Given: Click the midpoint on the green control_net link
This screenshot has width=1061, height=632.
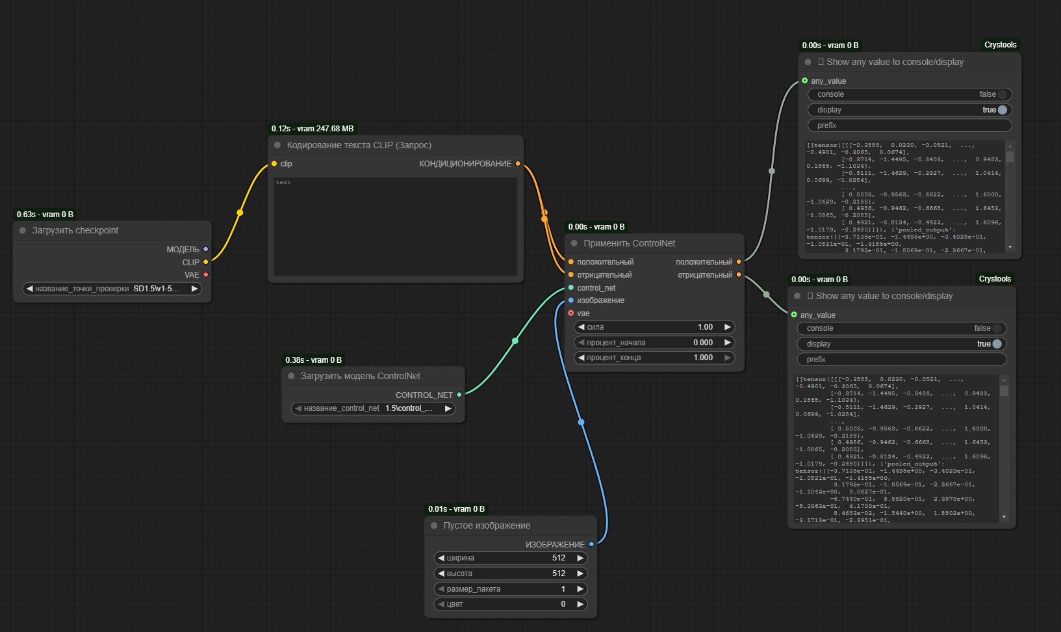Looking at the screenshot, I should pos(515,341).
